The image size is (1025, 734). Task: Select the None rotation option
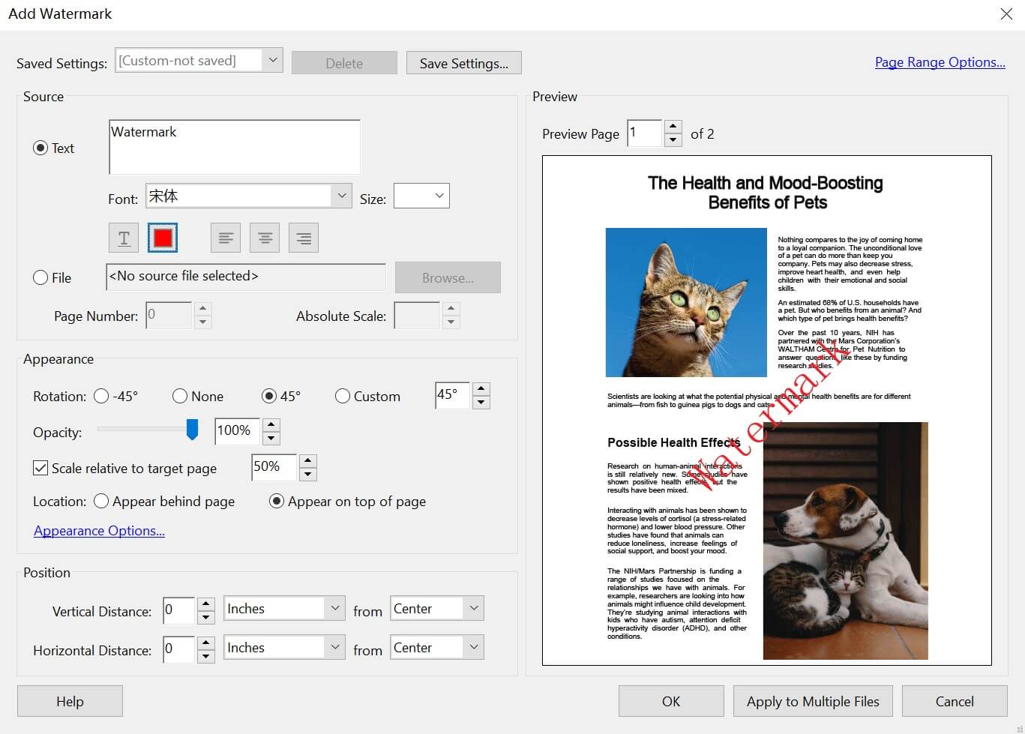click(x=179, y=396)
